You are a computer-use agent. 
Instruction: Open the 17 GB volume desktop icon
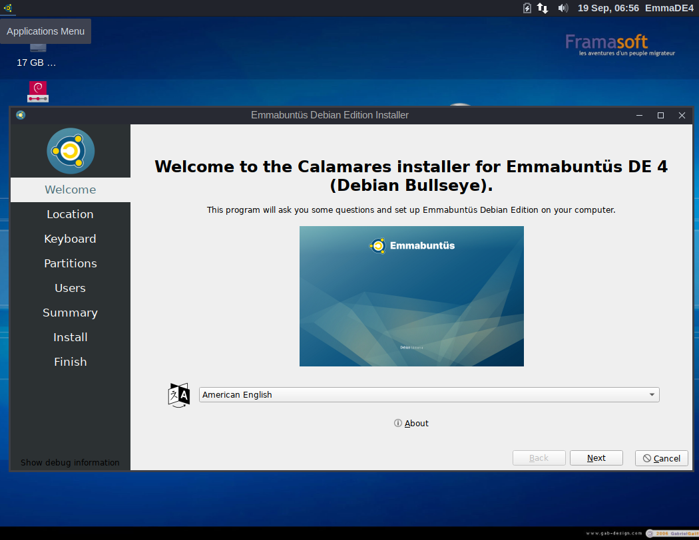pos(37,56)
